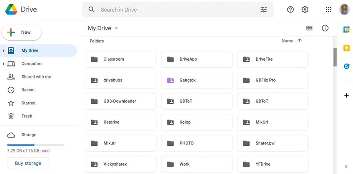The height and width of the screenshot is (174, 353).
Task: Select the Work folder
Action: coord(196,164)
